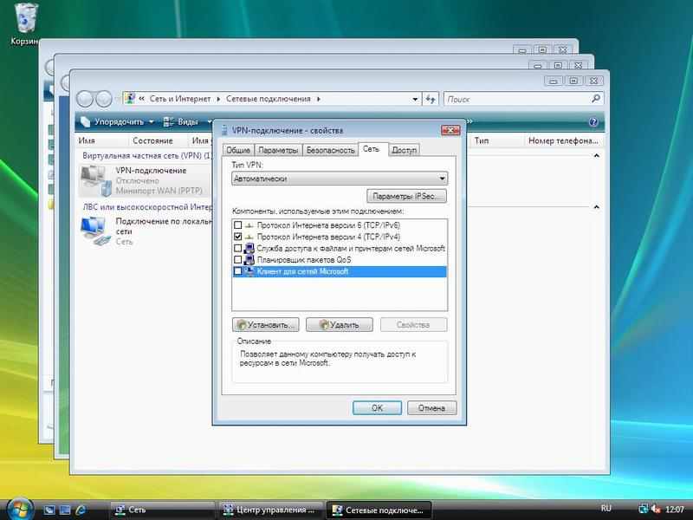Click the Microsoft networks client icon
Image resolution: width=693 pixels, height=520 pixels.
pos(249,271)
